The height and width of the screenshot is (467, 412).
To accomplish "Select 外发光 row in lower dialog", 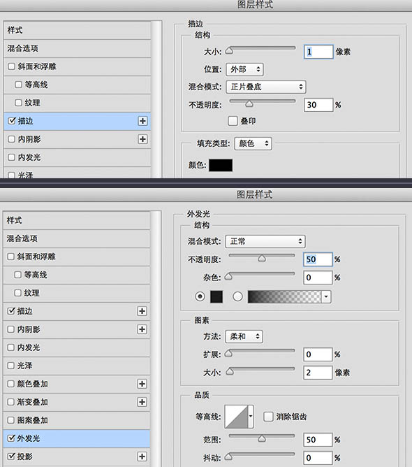I will [x=76, y=438].
